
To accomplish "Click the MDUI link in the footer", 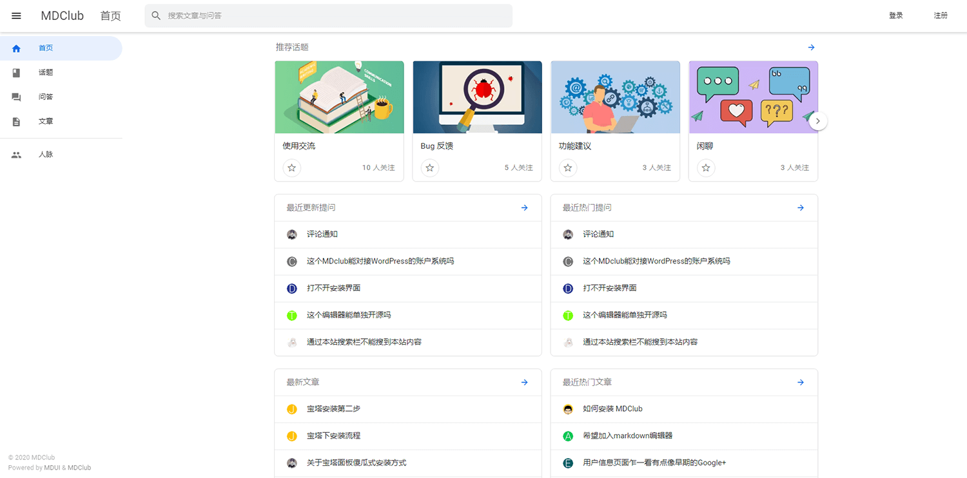I will [x=53, y=468].
